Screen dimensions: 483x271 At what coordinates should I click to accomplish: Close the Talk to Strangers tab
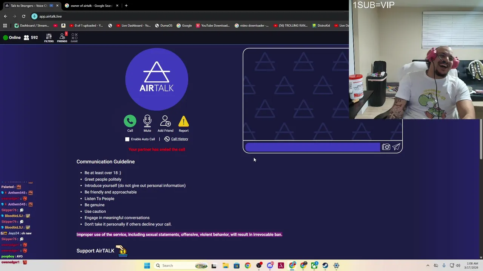(57, 6)
